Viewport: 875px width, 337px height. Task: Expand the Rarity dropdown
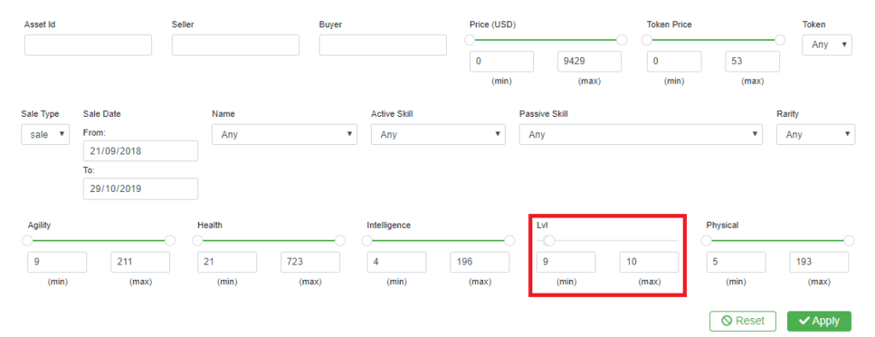(815, 134)
